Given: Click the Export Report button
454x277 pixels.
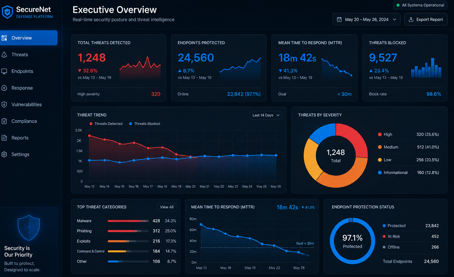Looking at the screenshot, I should point(425,20).
